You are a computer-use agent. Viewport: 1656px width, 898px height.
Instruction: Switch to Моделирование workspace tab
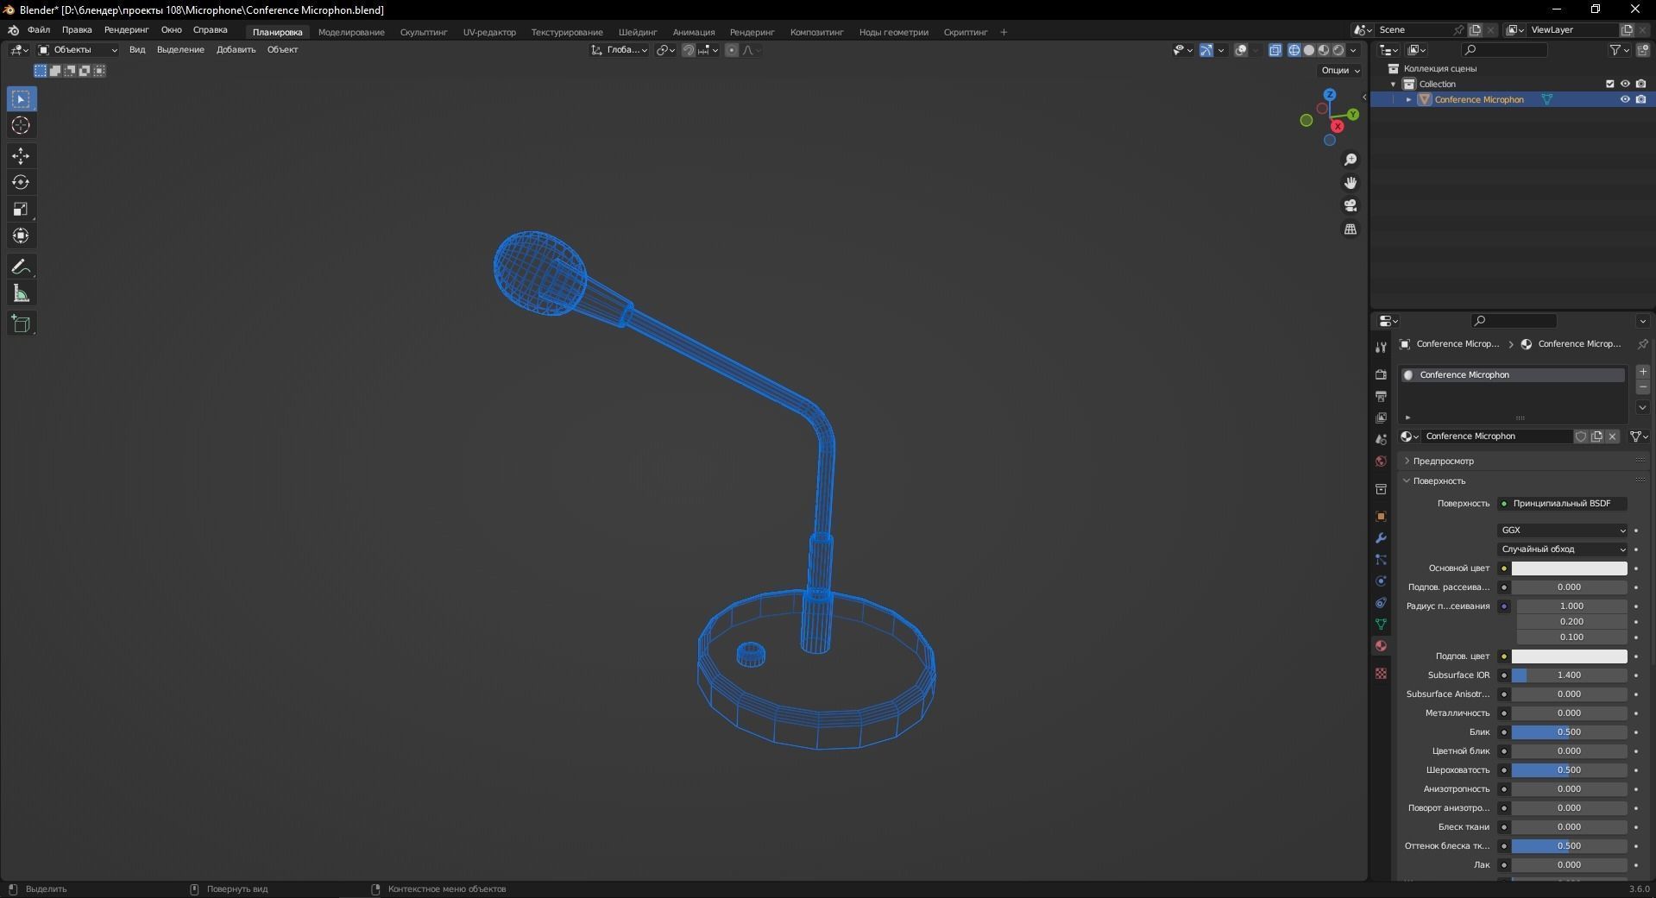pos(351,33)
